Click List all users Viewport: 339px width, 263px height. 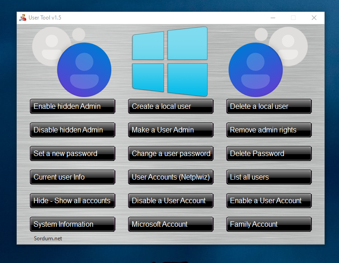(x=269, y=177)
